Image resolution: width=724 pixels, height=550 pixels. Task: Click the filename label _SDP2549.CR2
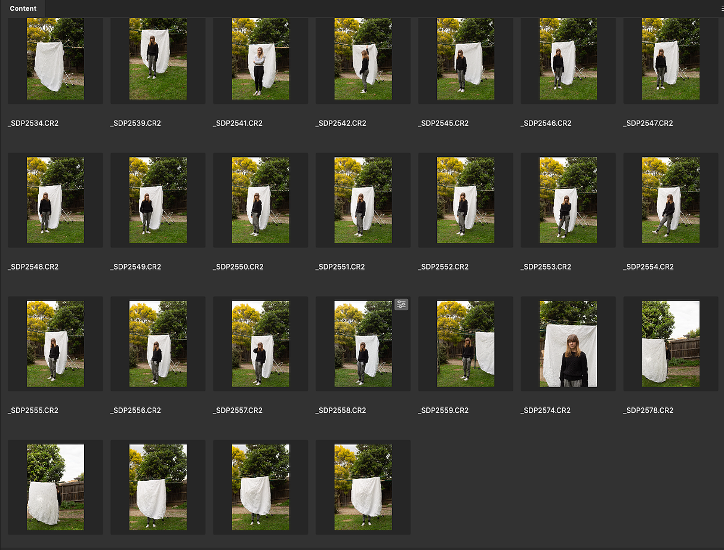click(x=135, y=267)
